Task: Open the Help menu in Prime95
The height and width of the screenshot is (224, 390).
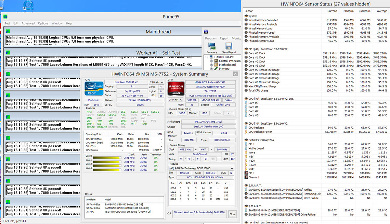Action: [x=69, y=23]
